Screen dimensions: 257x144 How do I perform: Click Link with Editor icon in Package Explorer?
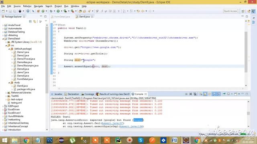point(35,21)
